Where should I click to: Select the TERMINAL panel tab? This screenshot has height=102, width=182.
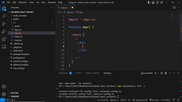pos(107,73)
